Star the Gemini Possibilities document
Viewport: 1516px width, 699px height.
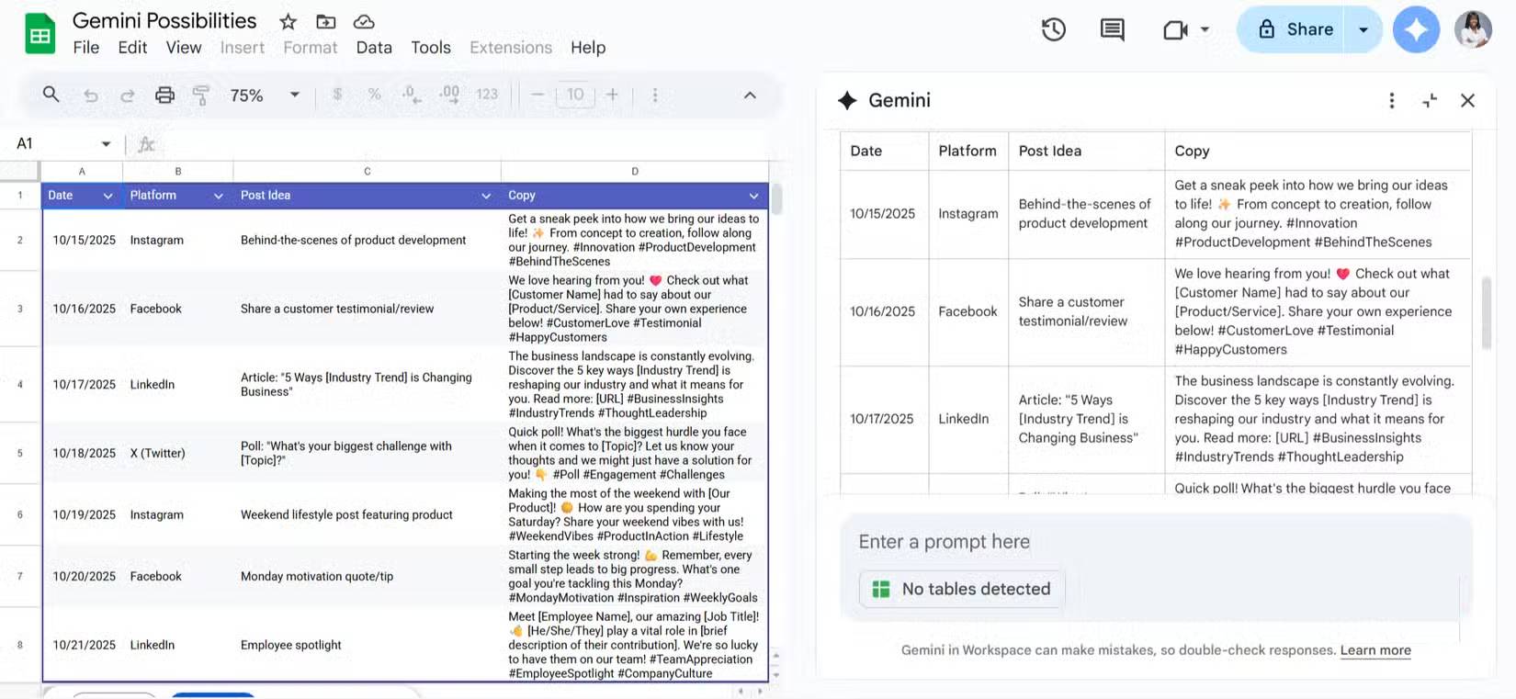pyautogui.click(x=288, y=21)
